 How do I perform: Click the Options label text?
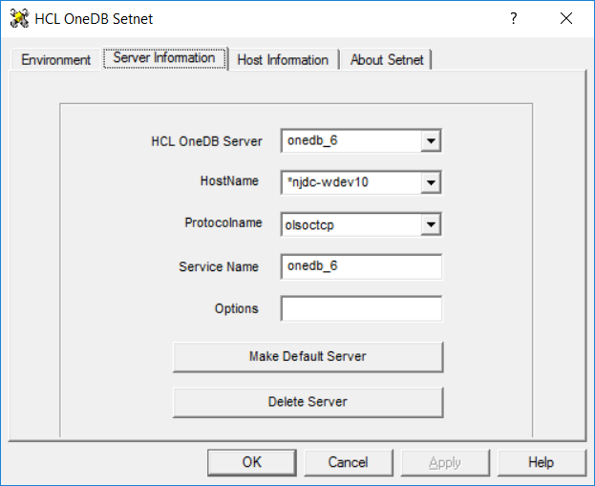[x=237, y=308]
